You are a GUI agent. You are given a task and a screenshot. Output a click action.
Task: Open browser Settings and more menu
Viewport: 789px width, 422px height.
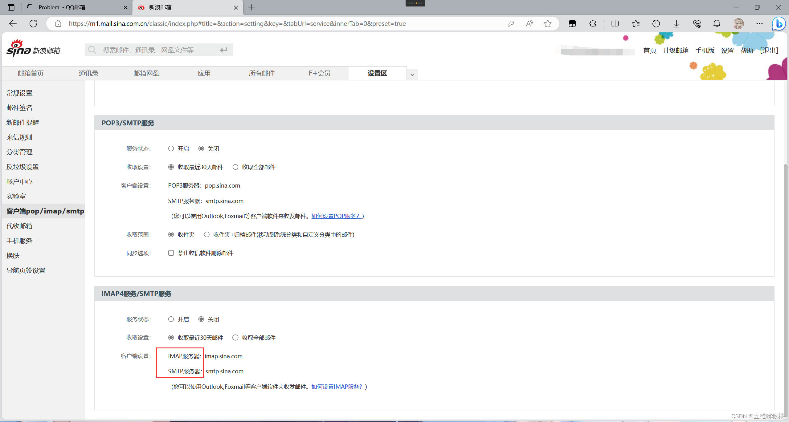(x=759, y=24)
